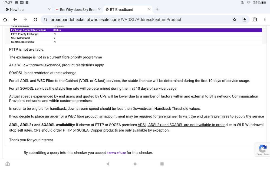
Task: Open the browser home page icon
Action: click(x=5, y=19)
